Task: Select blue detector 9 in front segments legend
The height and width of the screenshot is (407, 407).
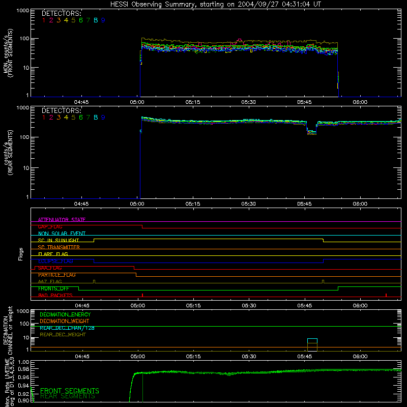Action: 103,20
